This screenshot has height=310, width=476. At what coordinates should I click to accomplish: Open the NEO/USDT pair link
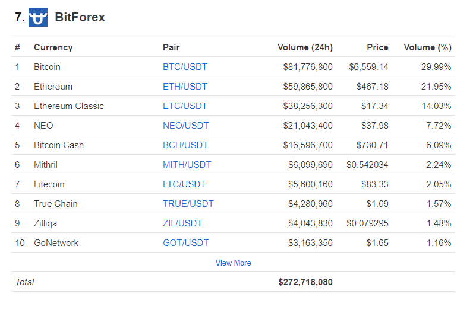186,126
